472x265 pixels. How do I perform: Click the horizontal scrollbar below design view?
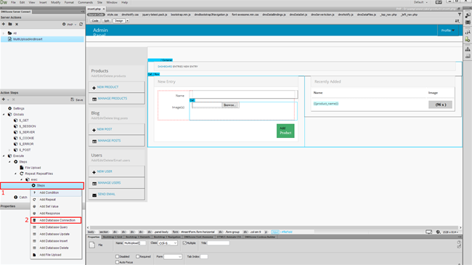[274, 228]
